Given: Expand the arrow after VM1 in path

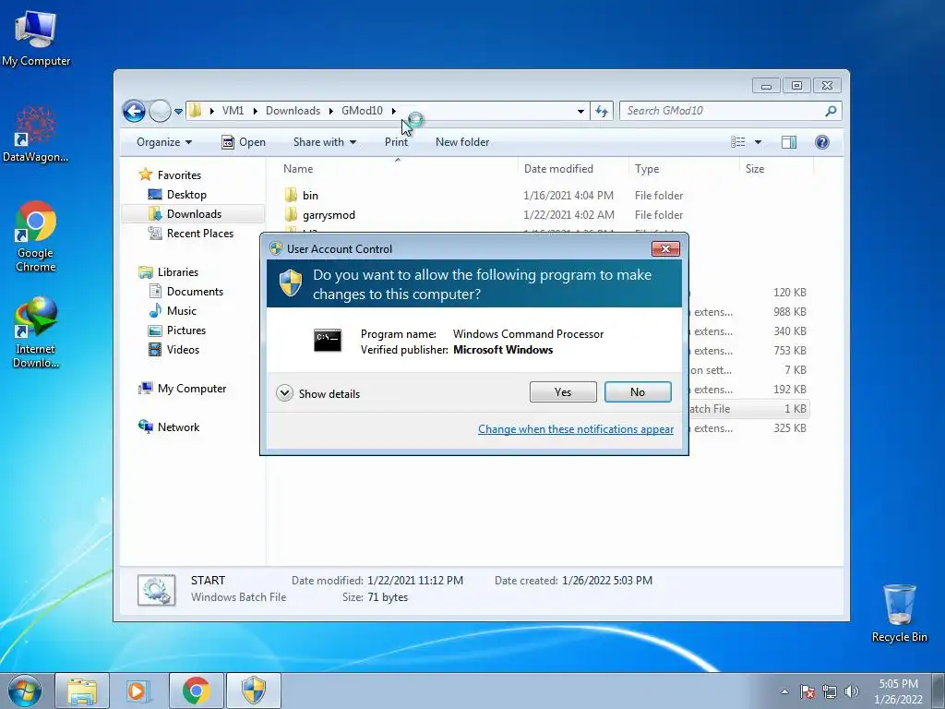Looking at the screenshot, I should coord(255,111).
